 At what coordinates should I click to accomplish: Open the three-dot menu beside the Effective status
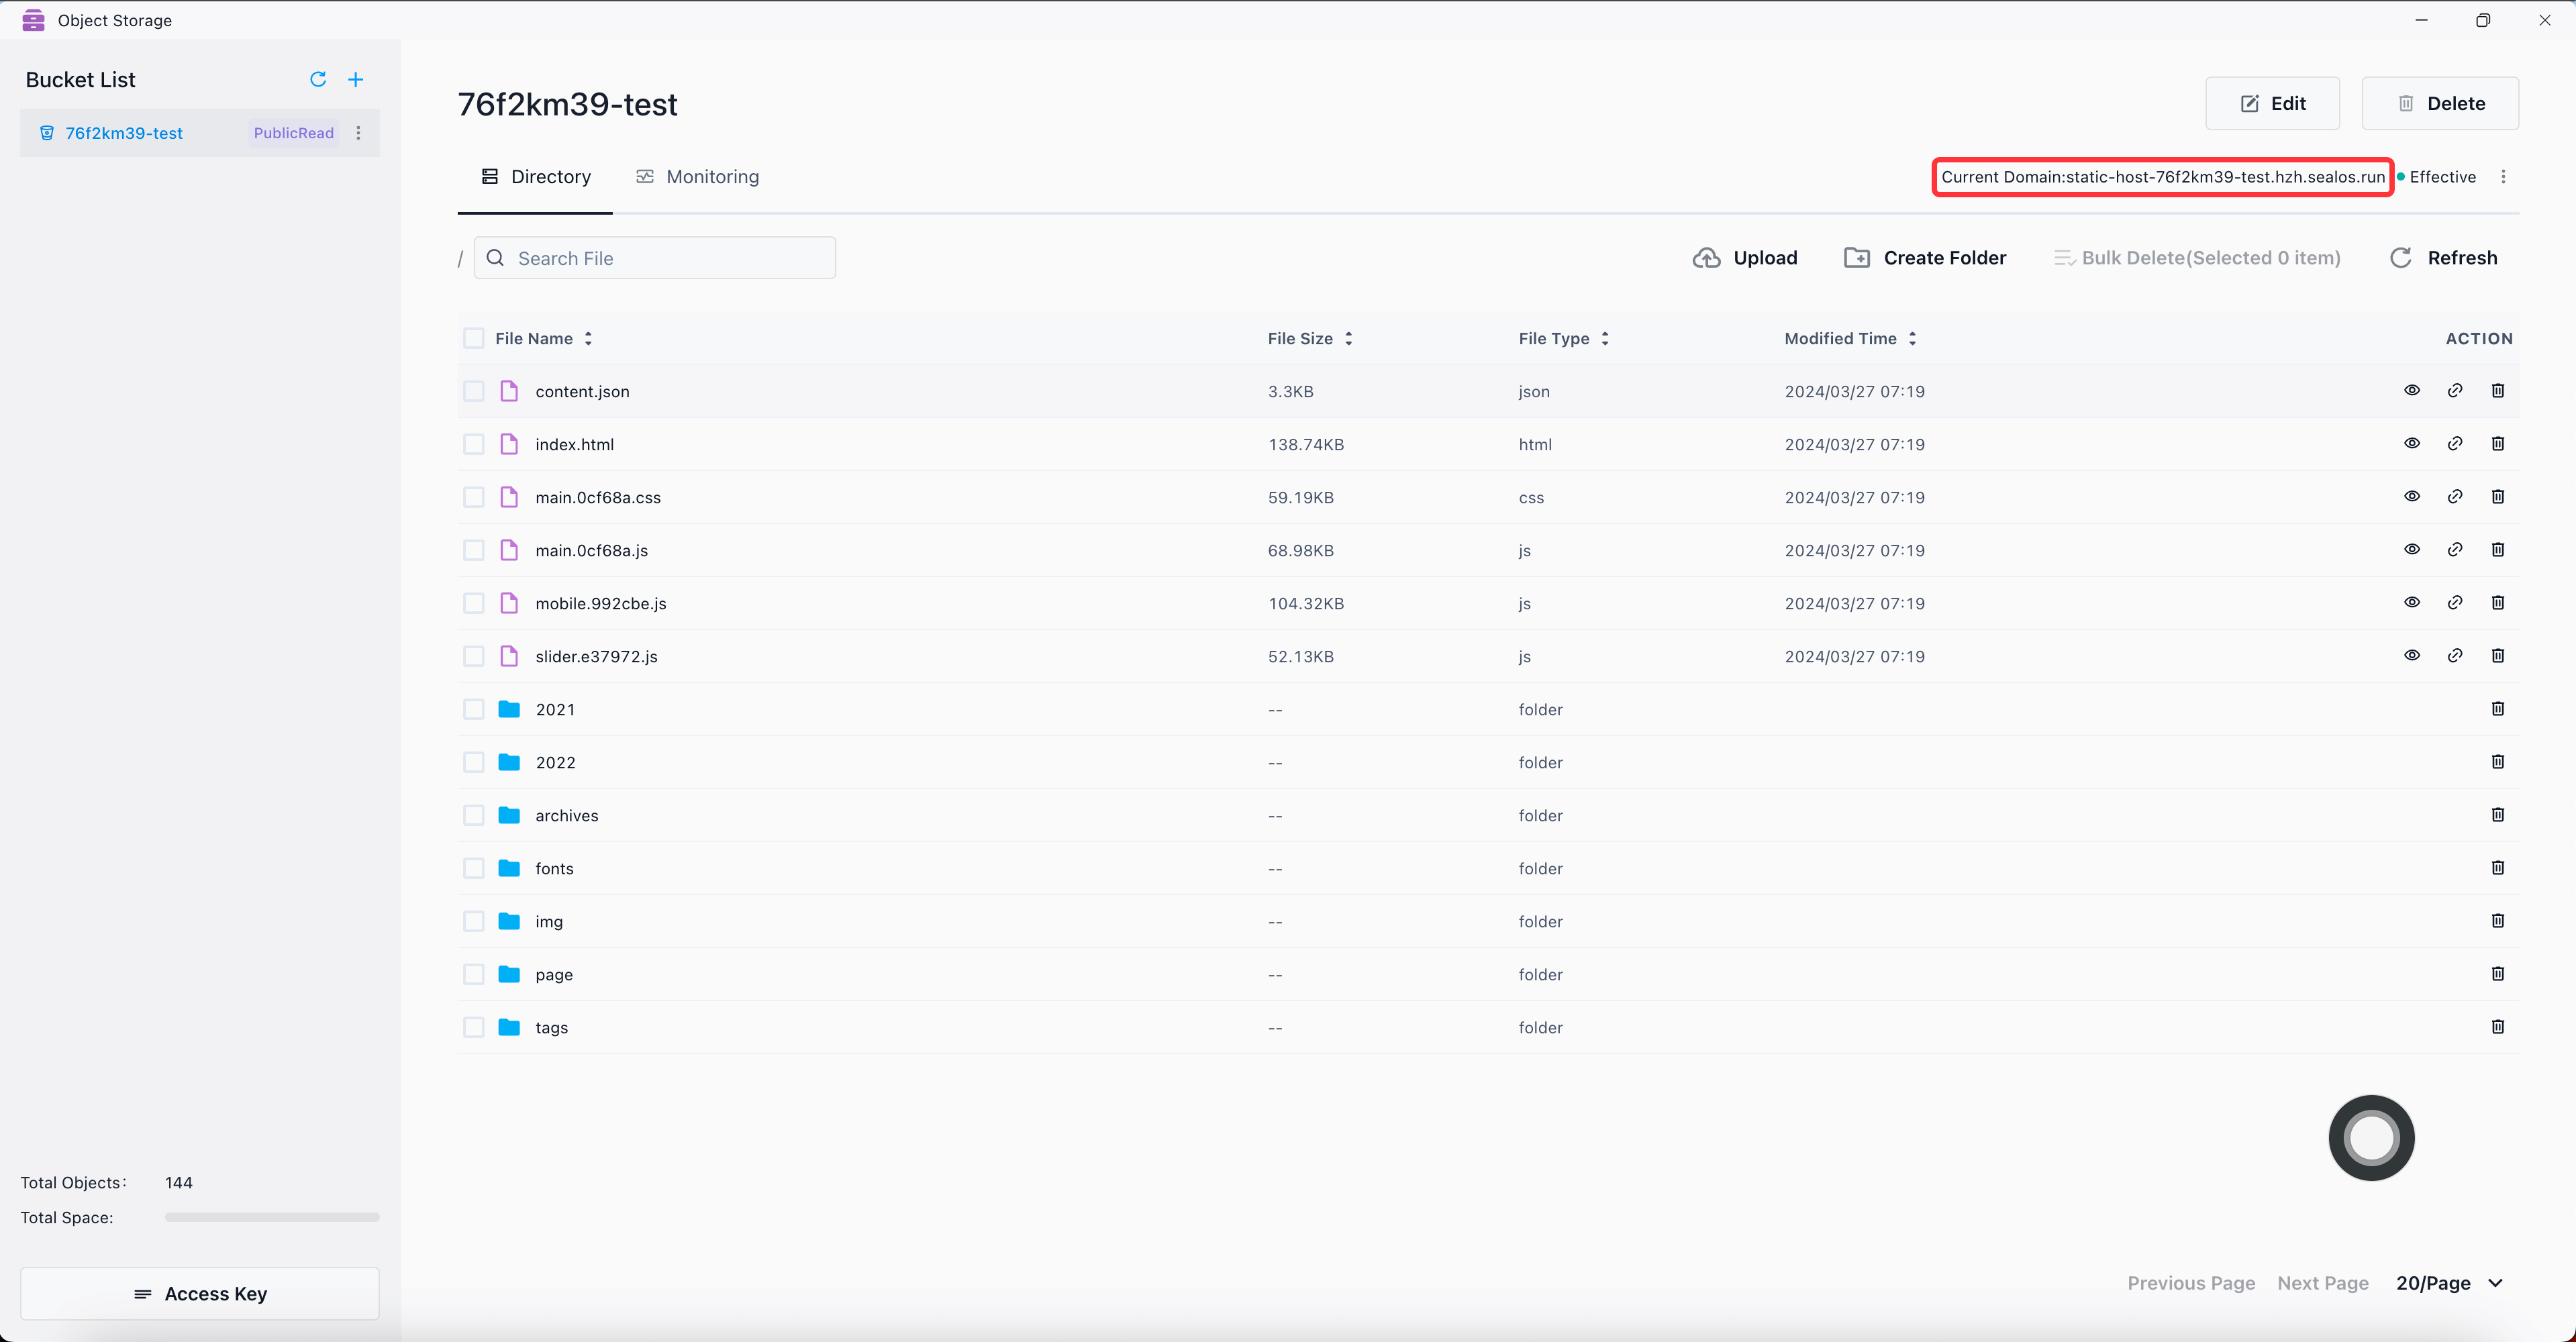pyautogui.click(x=2504, y=177)
